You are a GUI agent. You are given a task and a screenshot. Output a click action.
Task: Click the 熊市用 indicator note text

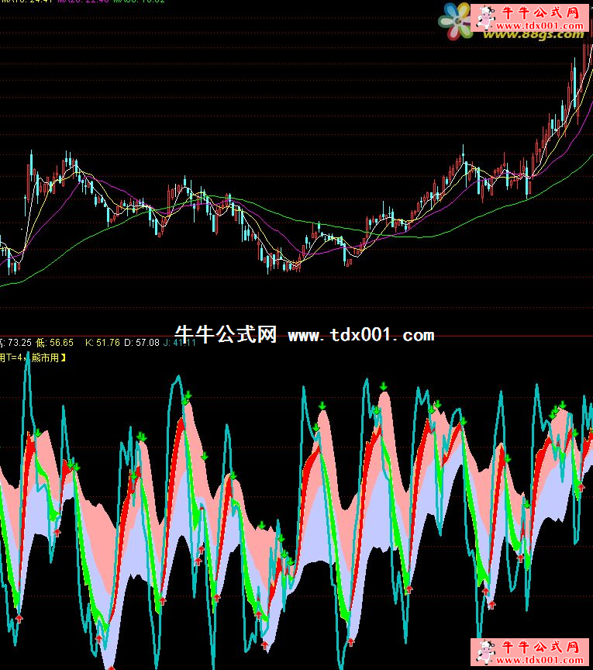45,357
